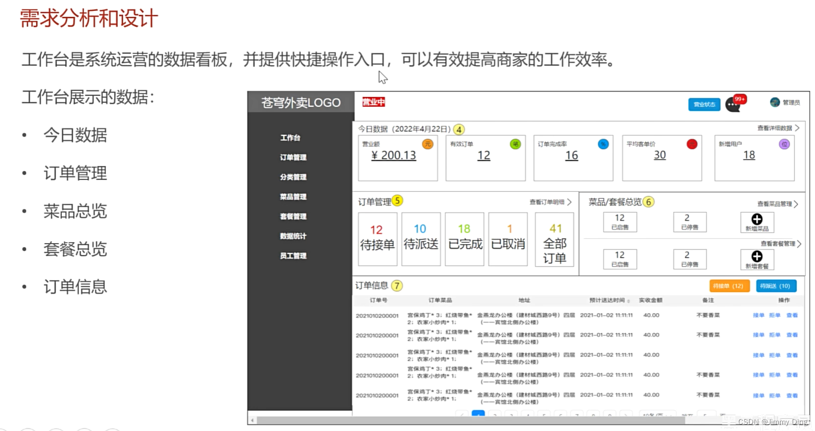Viewport: 815px width, 431px height.
Task: Click the chat message bubble icon
Action: (x=732, y=105)
